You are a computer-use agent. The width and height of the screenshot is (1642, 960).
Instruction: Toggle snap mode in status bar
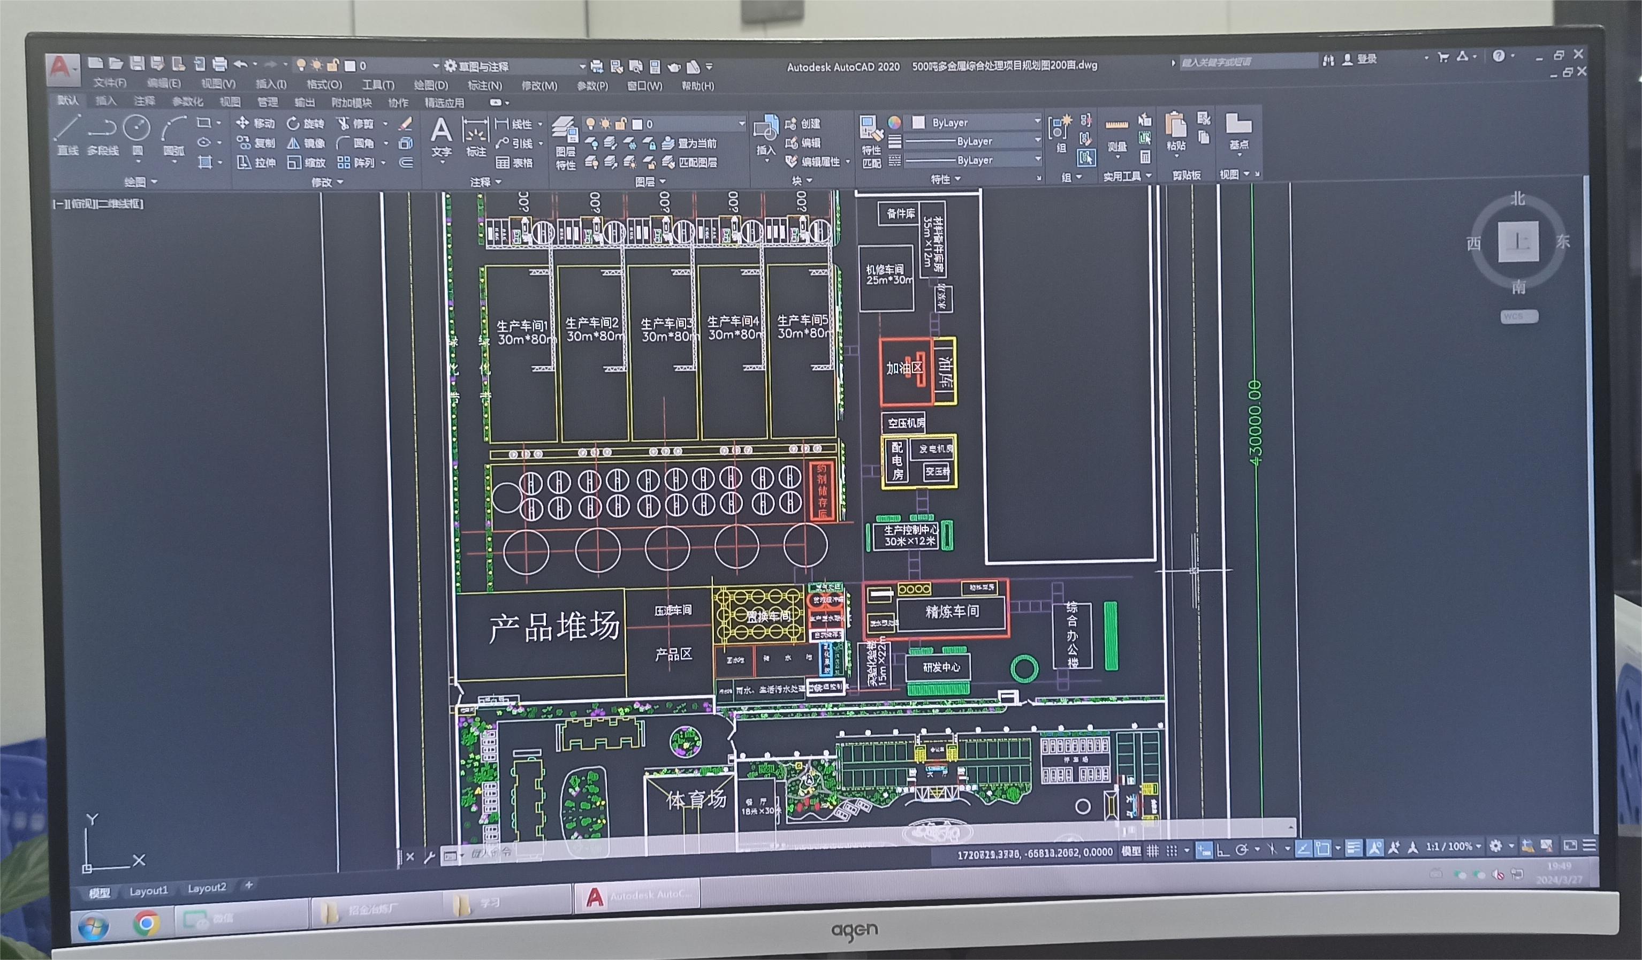point(1172,851)
